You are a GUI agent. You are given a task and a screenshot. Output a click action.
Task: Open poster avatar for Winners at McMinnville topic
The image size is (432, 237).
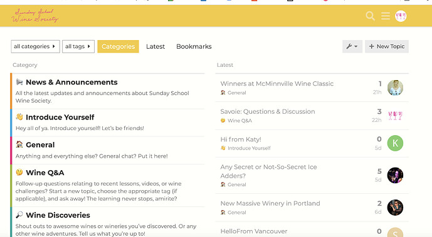tap(395, 88)
